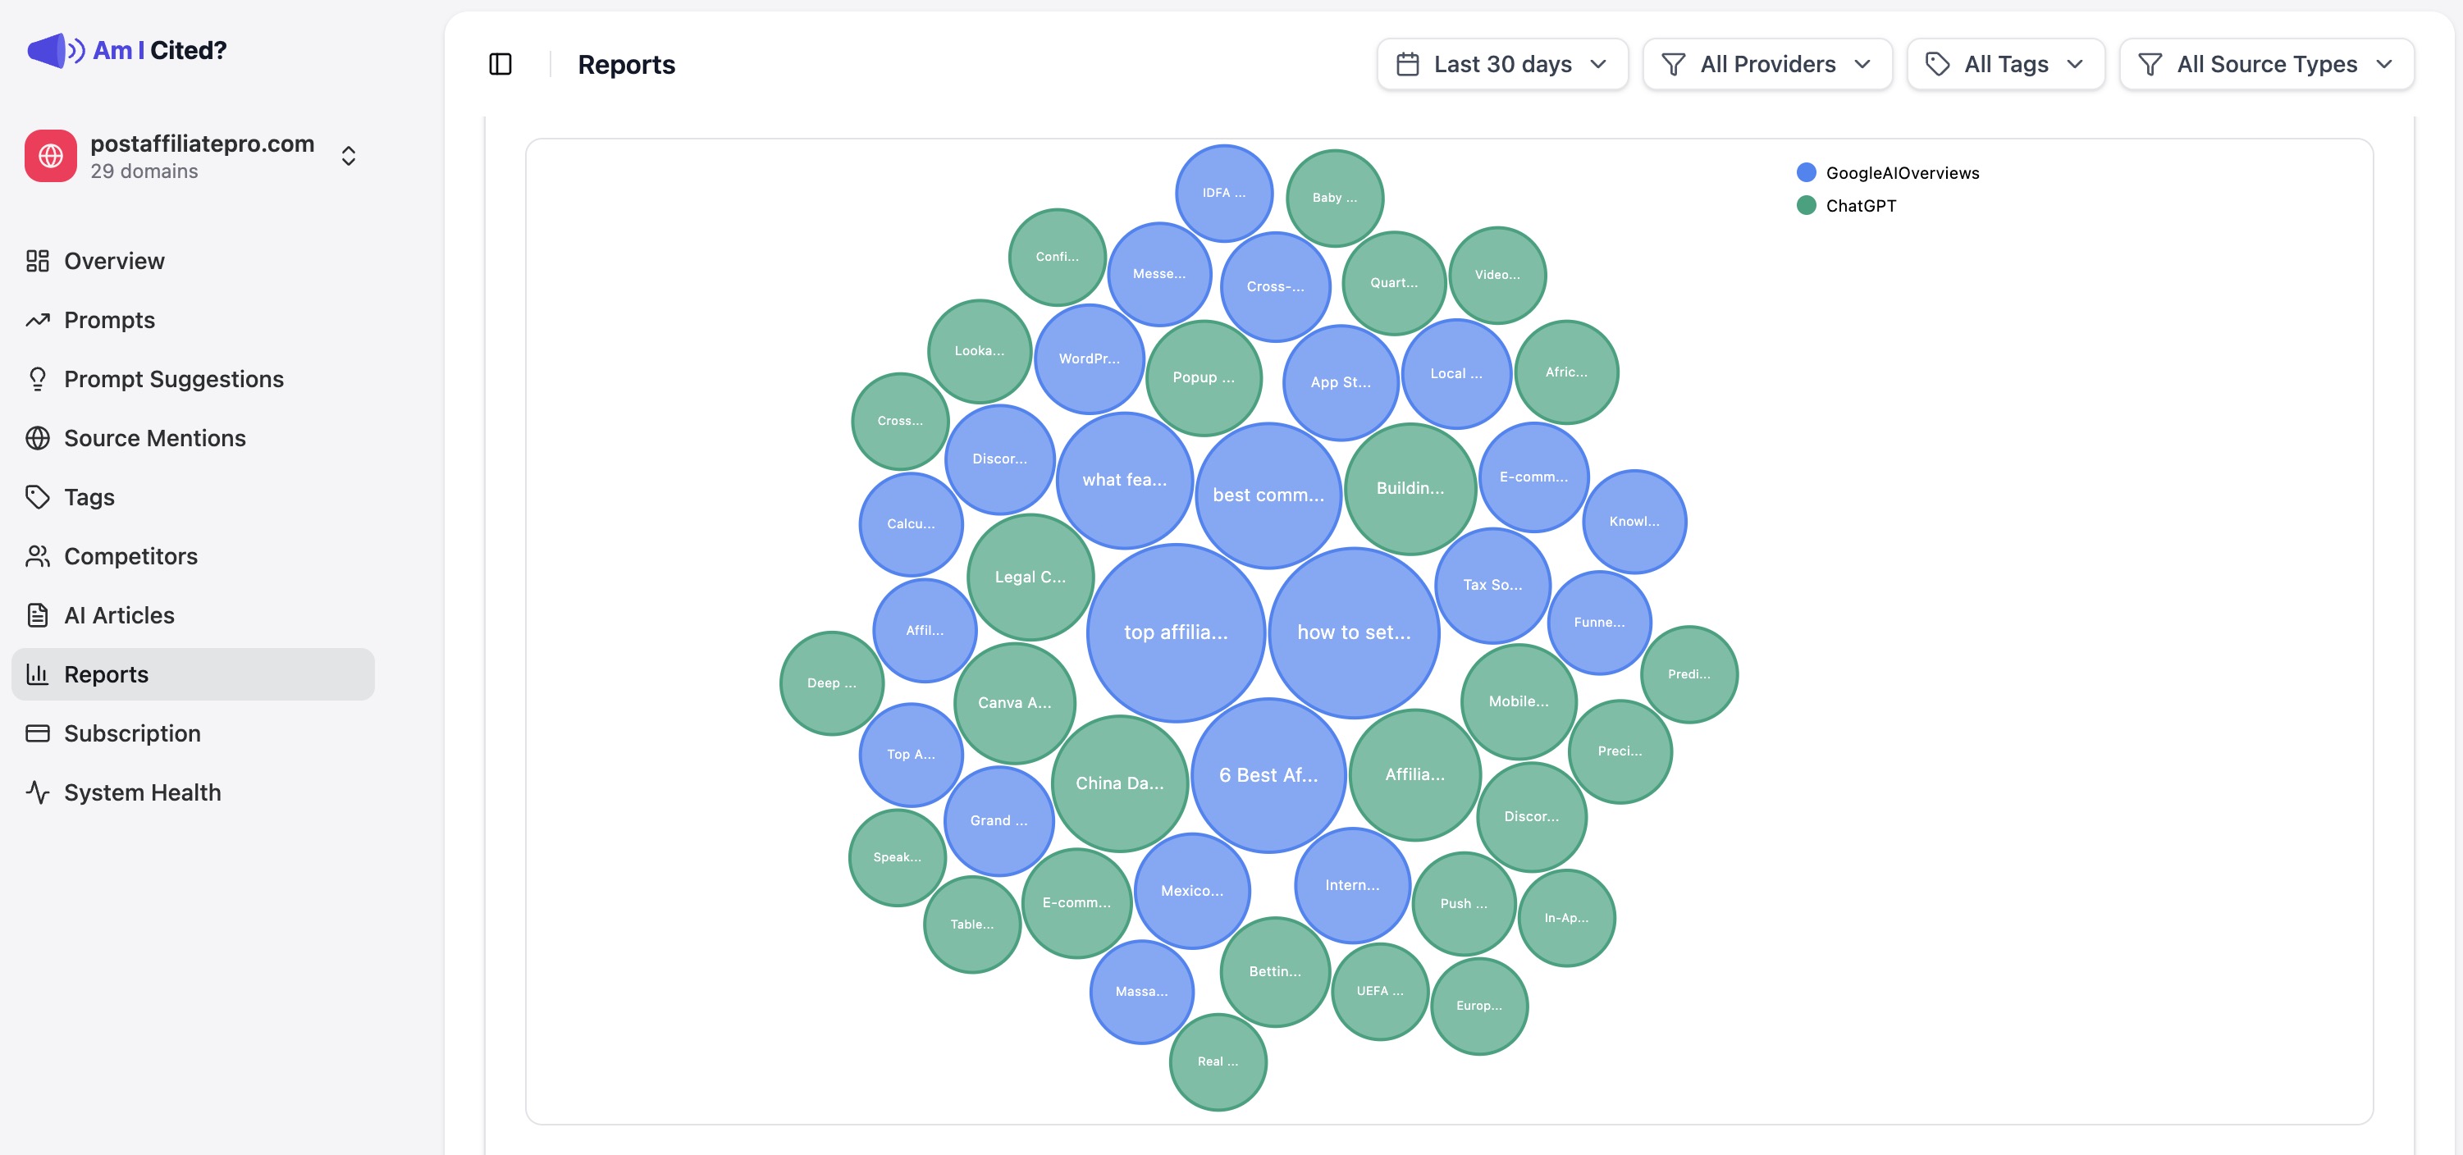This screenshot has width=2463, height=1155.
Task: Open Prompt Suggestions via the lightbulb icon
Action: [x=39, y=379]
